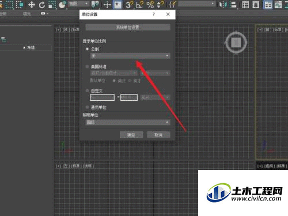Click the 填充 ribbon tab
The image size is (288, 216).
(x=27, y=14)
